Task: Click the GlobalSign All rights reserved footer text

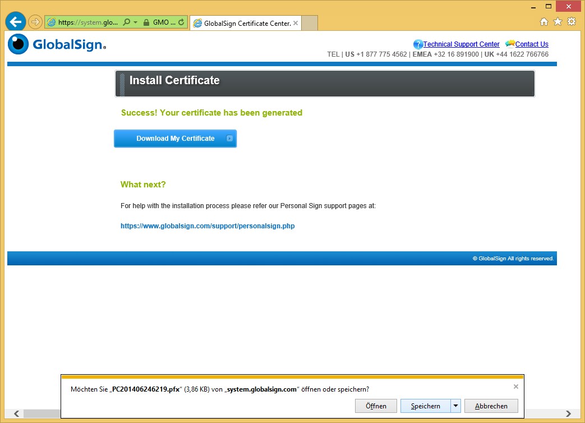Action: pyautogui.click(x=513, y=259)
